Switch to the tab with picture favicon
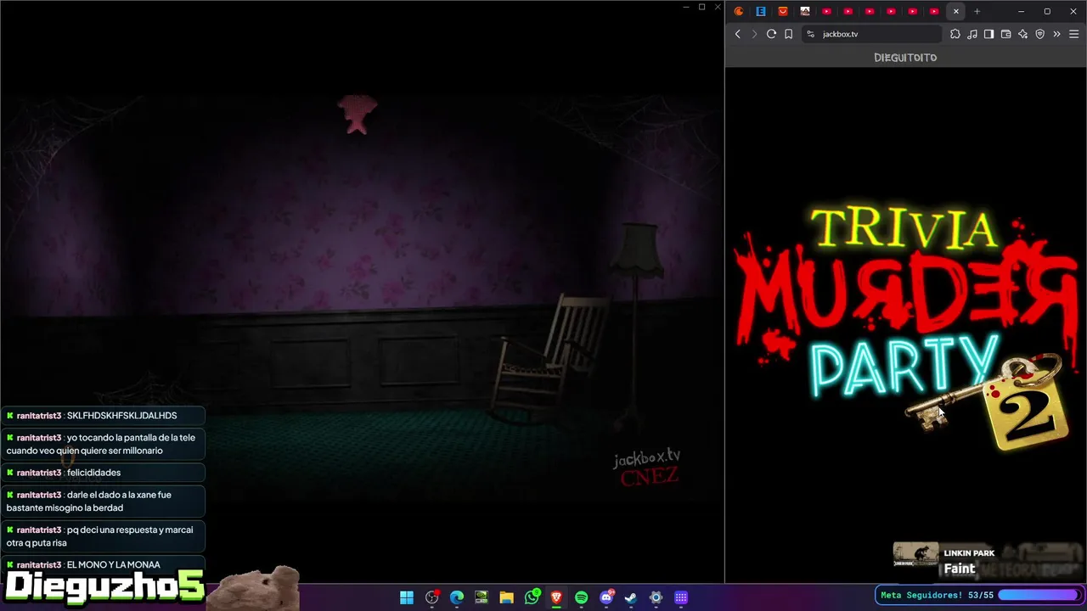Image resolution: width=1087 pixels, height=611 pixels. pyautogui.click(x=805, y=11)
